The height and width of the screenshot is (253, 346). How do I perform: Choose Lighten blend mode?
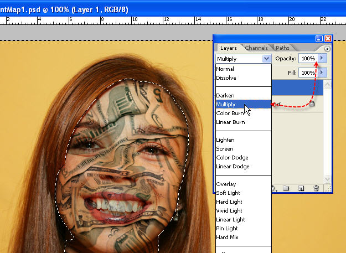pyautogui.click(x=244, y=140)
